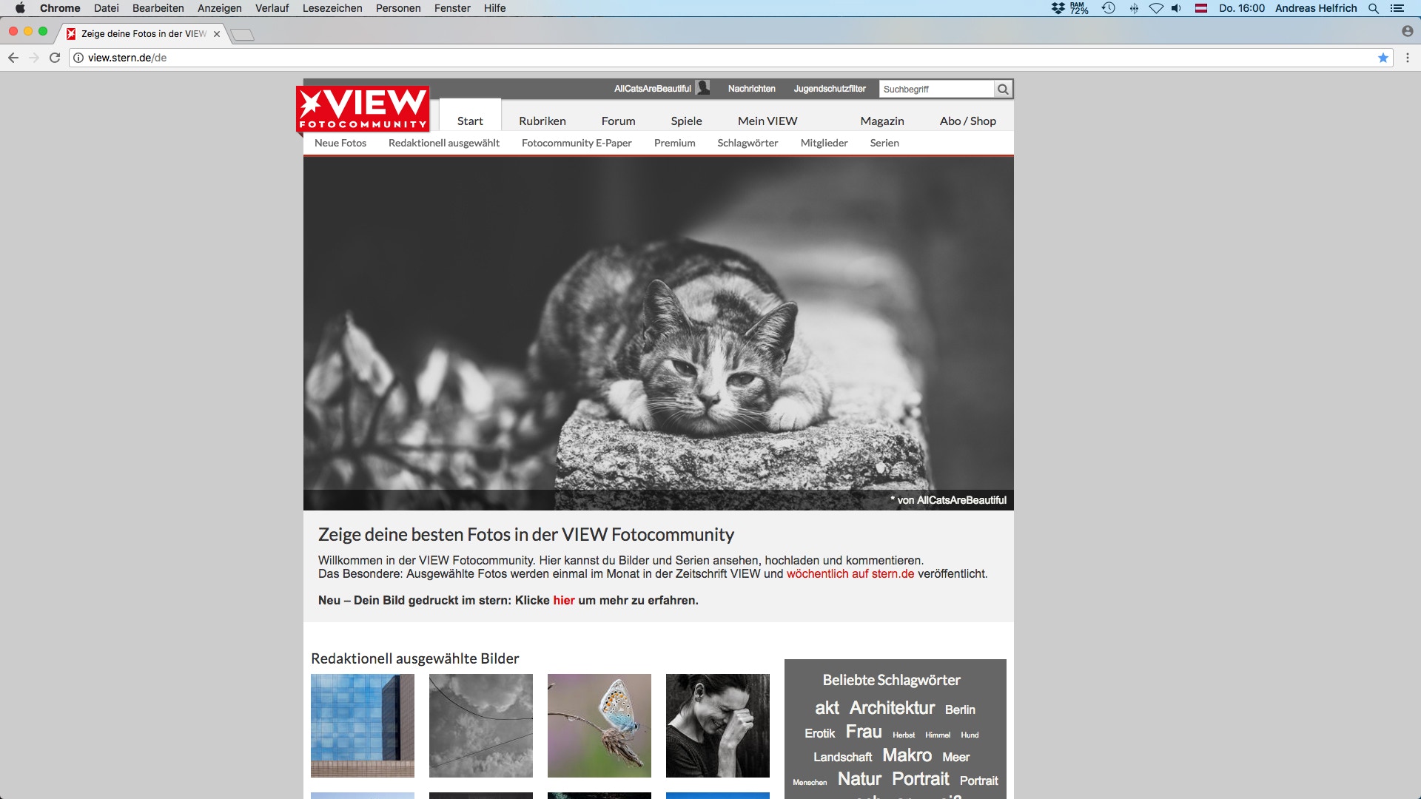Click the Time Machine menu bar icon
The image size is (1421, 799).
pyautogui.click(x=1108, y=8)
